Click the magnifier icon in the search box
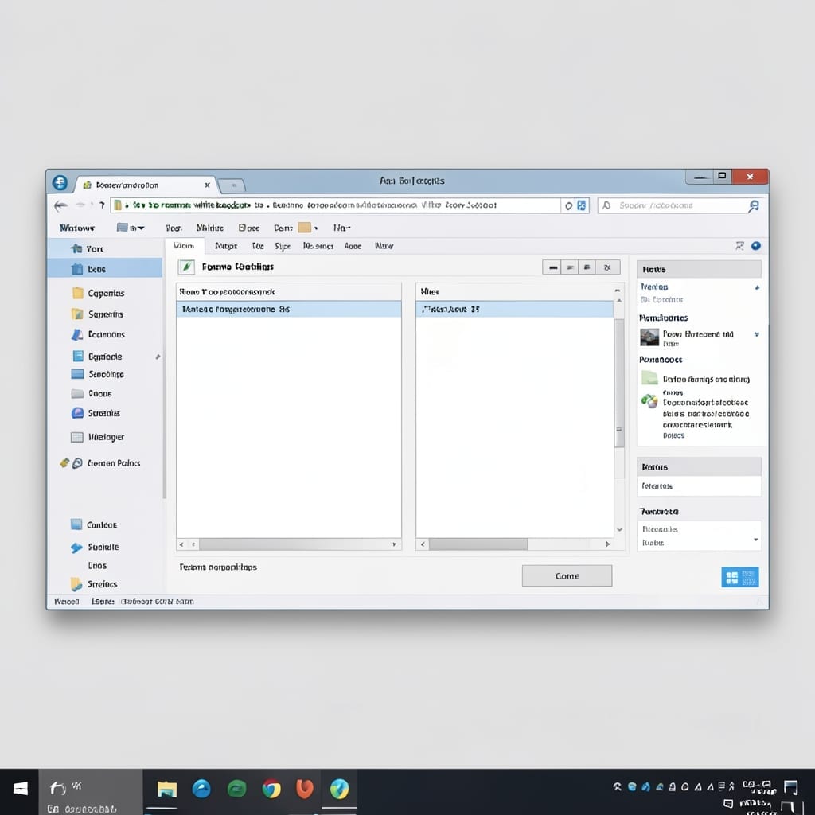Image resolution: width=815 pixels, height=815 pixels. tap(754, 206)
